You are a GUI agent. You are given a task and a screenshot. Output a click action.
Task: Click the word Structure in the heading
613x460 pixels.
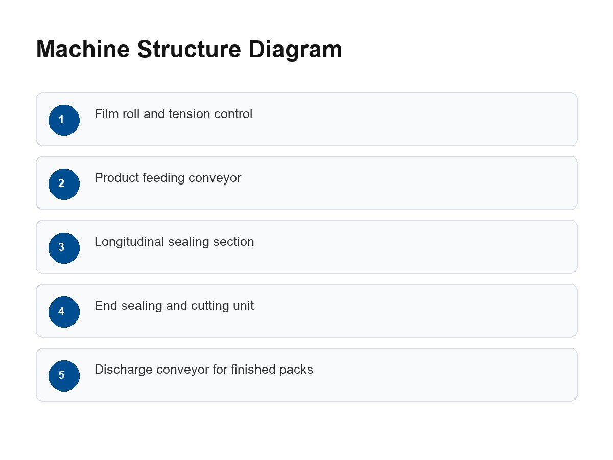[x=189, y=50]
